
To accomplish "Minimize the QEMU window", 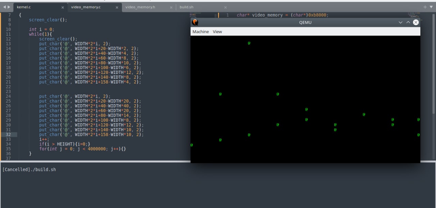I will point(401,22).
